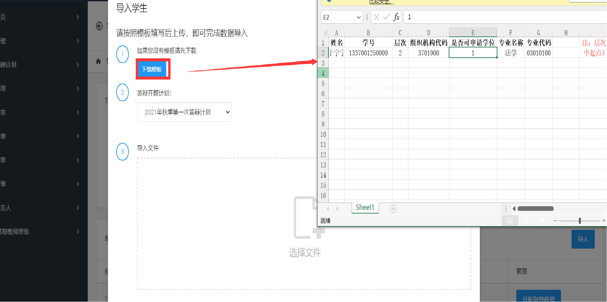
Task: Select column A header
Action: (x=336, y=32)
